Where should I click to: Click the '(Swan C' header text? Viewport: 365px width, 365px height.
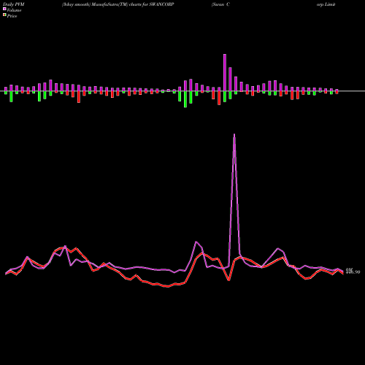click(220, 4)
